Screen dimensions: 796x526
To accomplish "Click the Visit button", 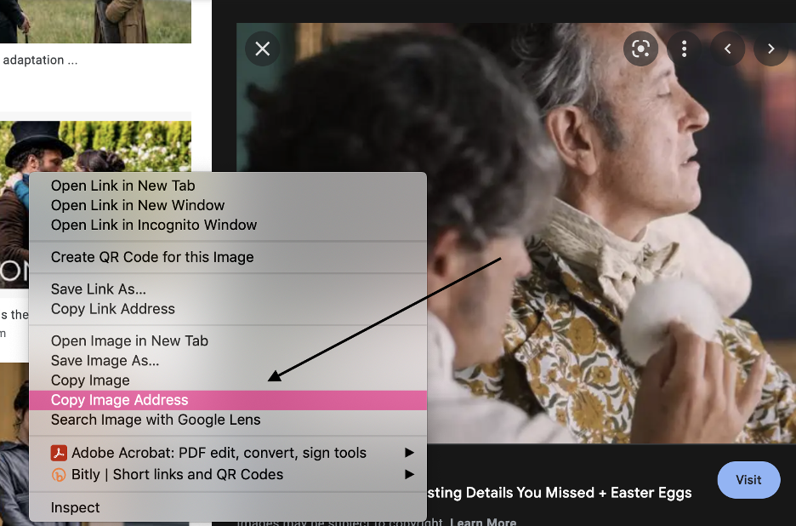I will pos(748,480).
